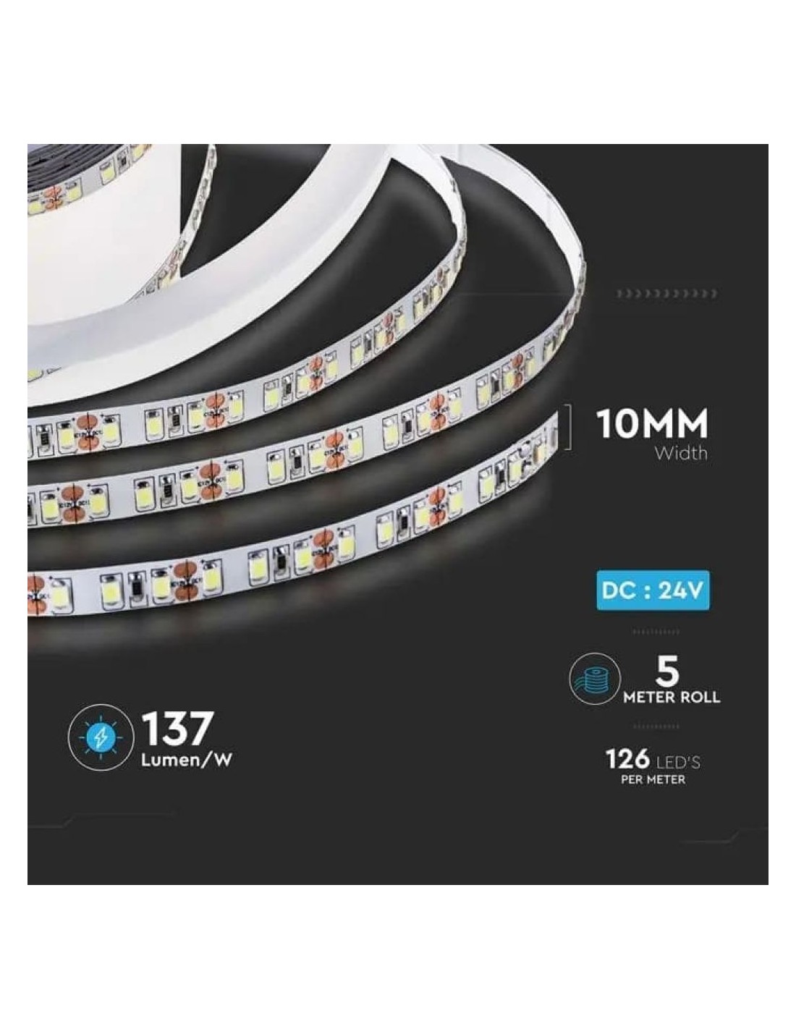The height and width of the screenshot is (1029, 796).
Task: Click the large number 137
Action: tap(178, 728)
